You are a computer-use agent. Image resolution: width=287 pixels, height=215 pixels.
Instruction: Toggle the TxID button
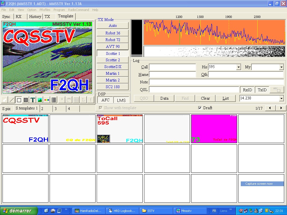click(262, 90)
